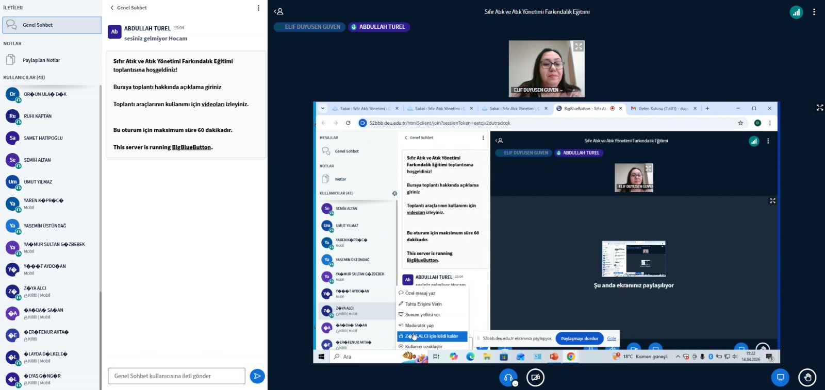The image size is (825, 390).
Task: Focus the Genel Sohbet message input field
Action: [176, 376]
